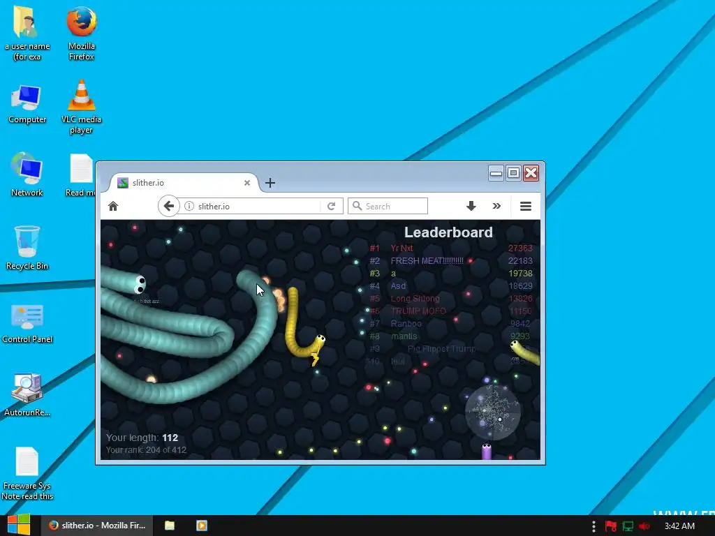Viewport: 715px width, 536px height.
Task: Close the slither.io tab
Action: click(x=247, y=183)
